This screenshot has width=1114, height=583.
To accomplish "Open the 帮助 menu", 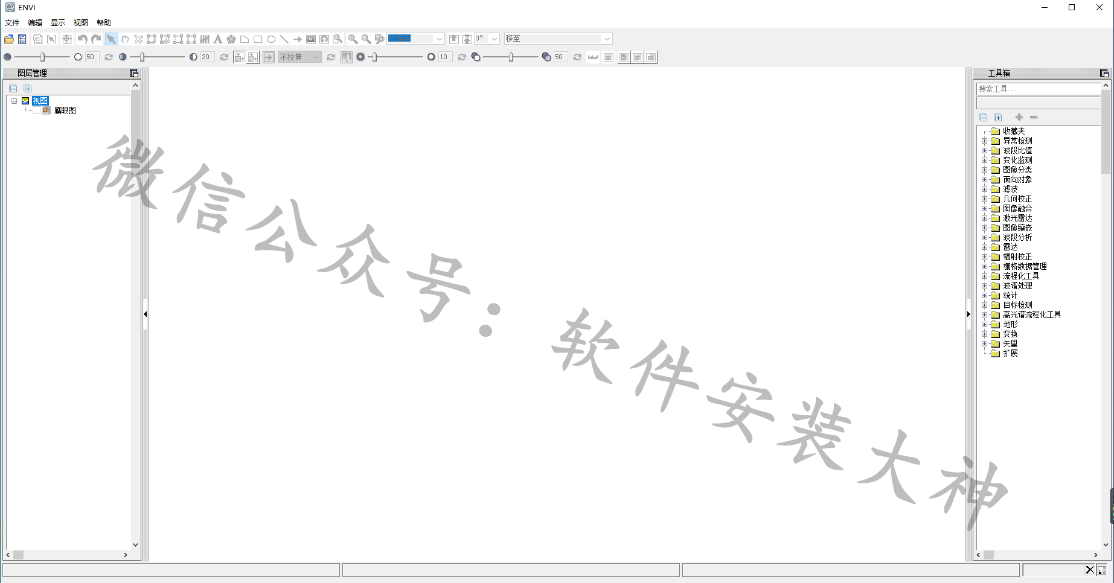I will (104, 23).
